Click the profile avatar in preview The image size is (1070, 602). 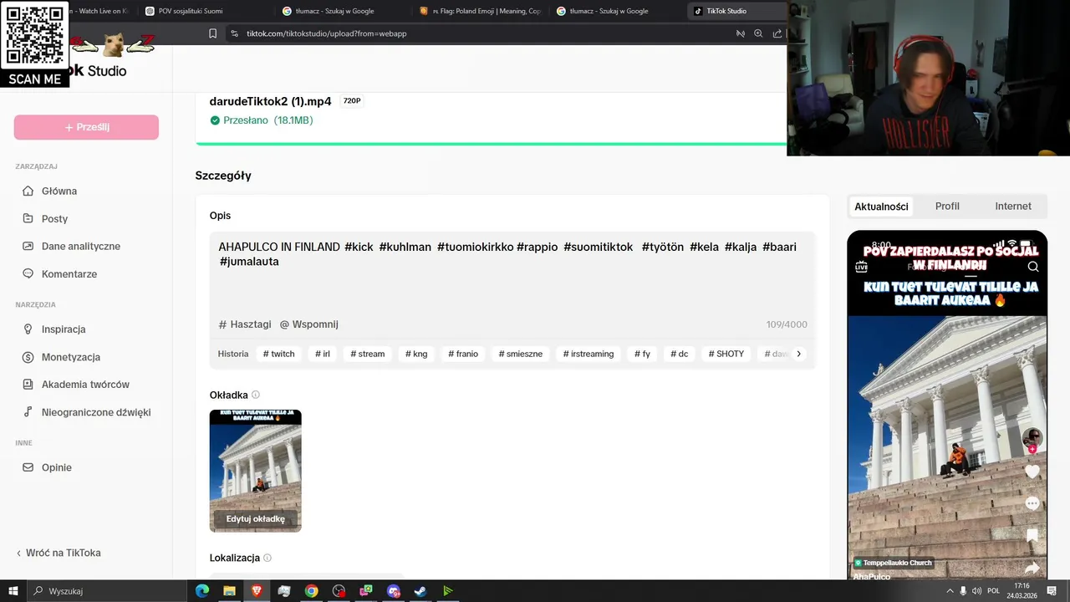(x=1032, y=438)
